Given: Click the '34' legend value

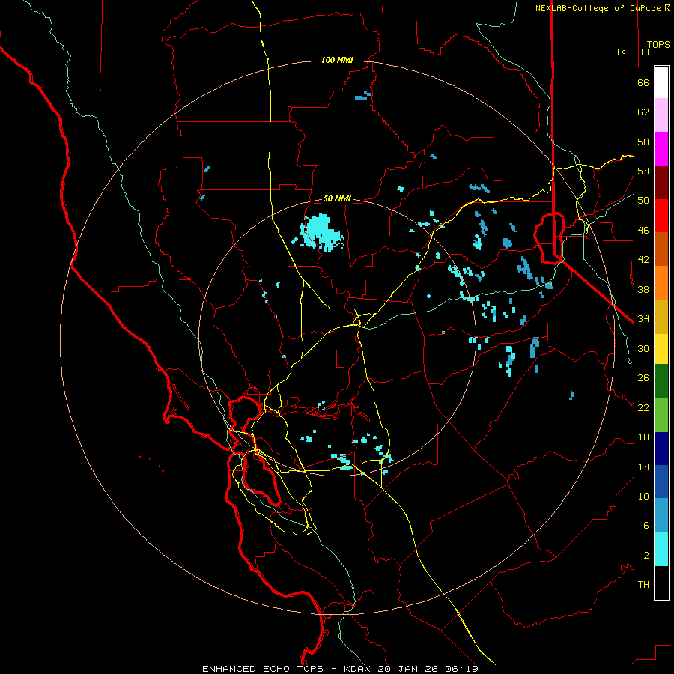Looking at the screenshot, I should coord(643,319).
